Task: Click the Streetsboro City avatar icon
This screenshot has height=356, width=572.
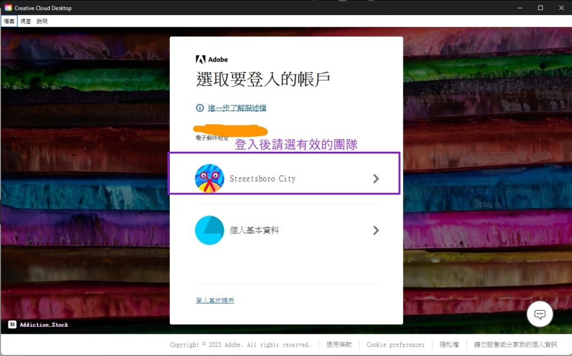Action: tap(209, 179)
